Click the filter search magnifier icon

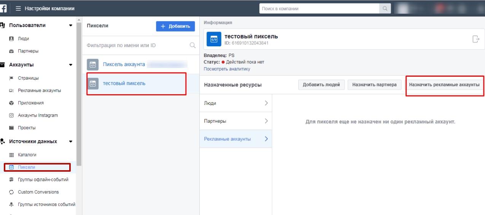[x=192, y=46]
